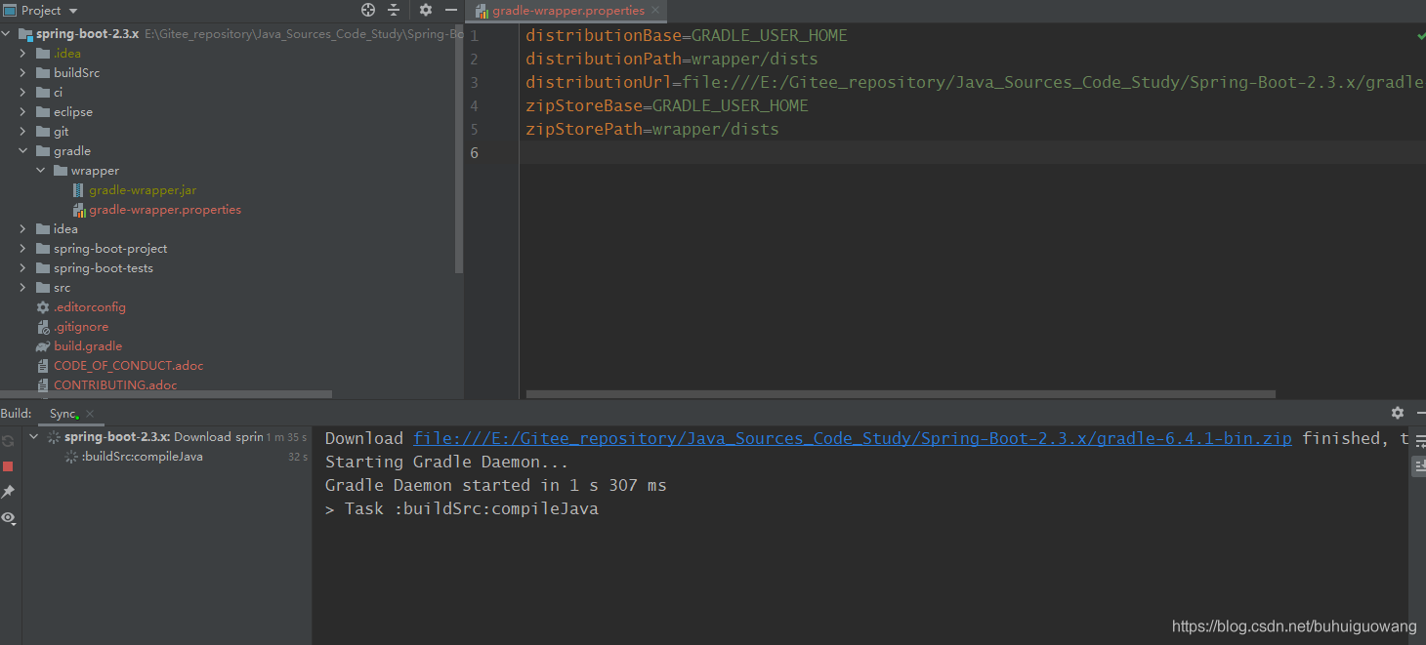Screen dimensions: 1426x645
Task: Click the Sync tab in Build panel
Action: (x=63, y=414)
